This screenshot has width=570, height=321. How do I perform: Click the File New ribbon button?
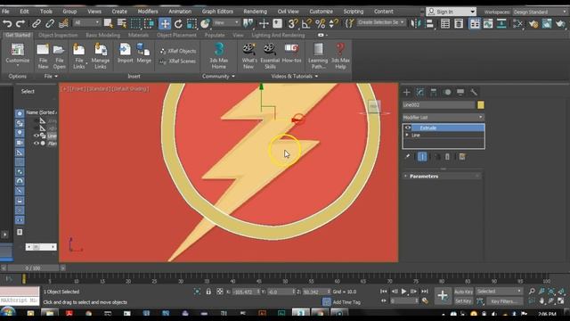43,56
